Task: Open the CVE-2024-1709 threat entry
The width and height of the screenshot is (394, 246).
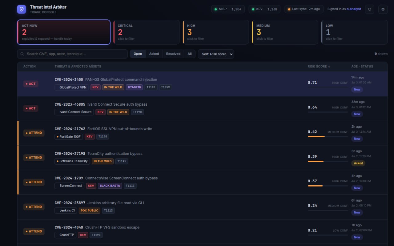Action: 203,182
